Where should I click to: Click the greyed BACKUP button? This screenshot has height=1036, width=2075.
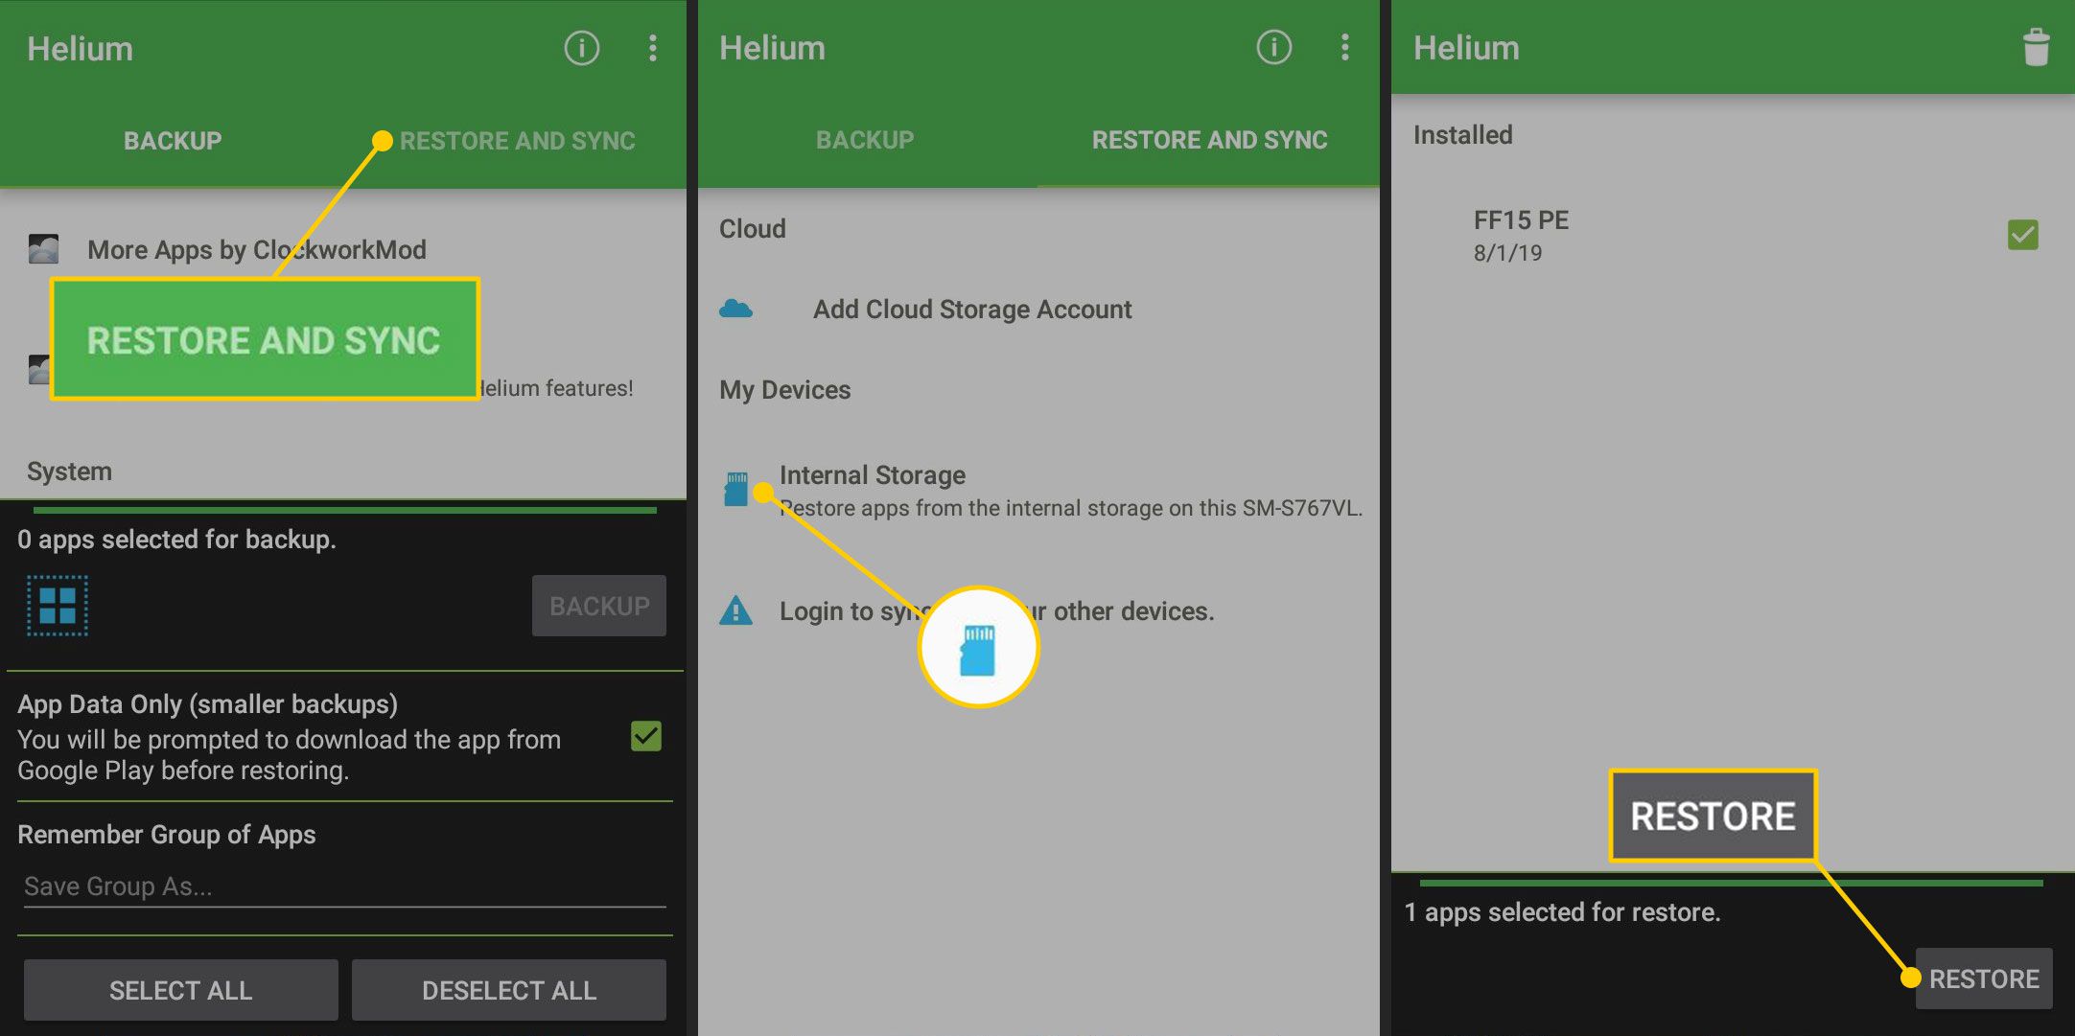pos(599,606)
